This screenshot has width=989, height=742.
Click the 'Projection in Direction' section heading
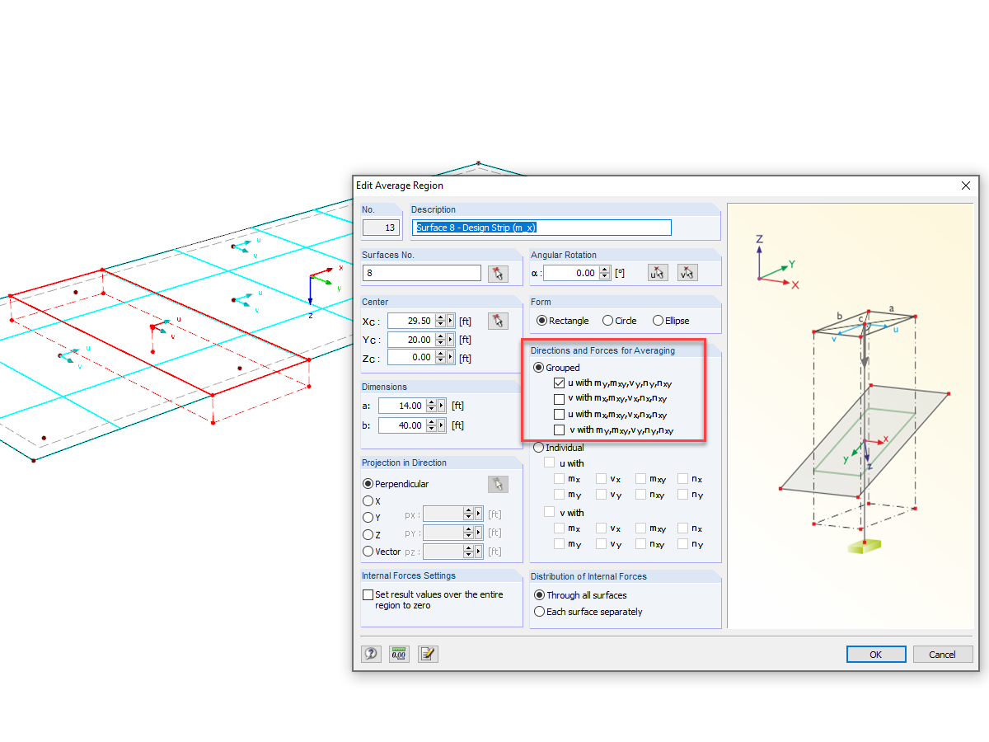[x=404, y=463]
